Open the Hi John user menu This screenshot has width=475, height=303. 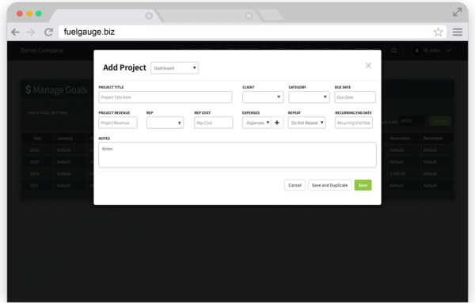(x=432, y=51)
